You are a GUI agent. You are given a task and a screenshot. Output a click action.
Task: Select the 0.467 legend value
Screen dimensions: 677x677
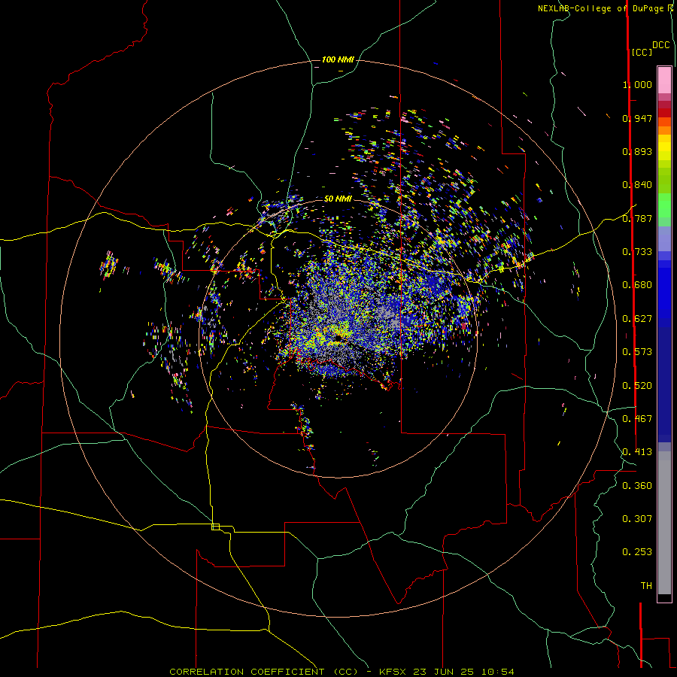coord(637,419)
